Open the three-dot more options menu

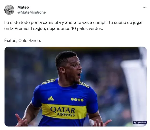(144, 7)
